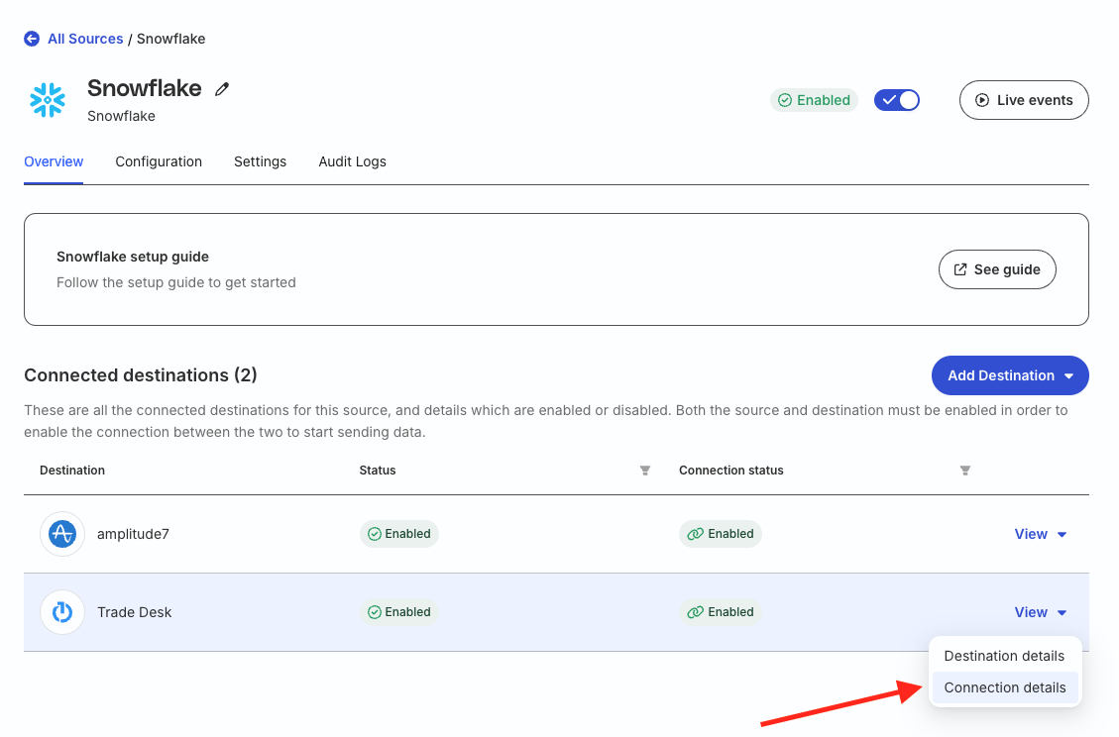Click the back arrow icon beside All Sources
Image resolution: width=1119 pixels, height=737 pixels.
[x=32, y=39]
